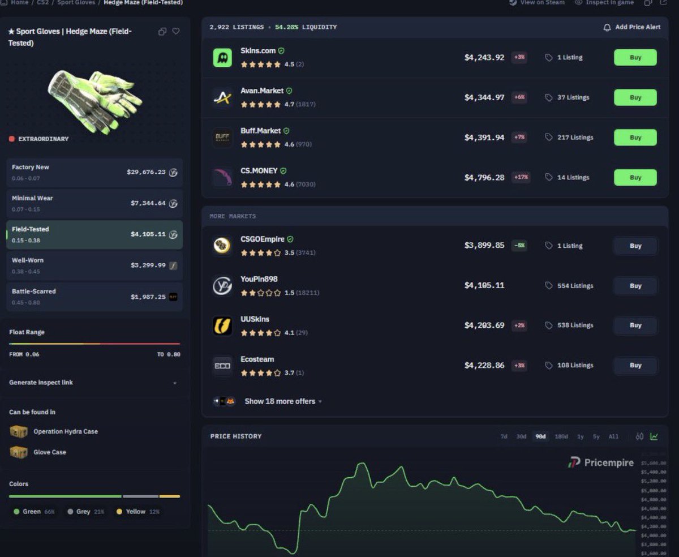The image size is (679, 557).
Task: Click Add Price Alert
Action: coord(632,27)
